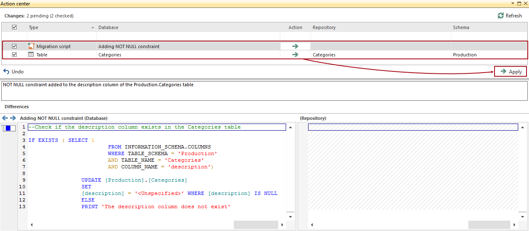Click green action arrow for Migration script
Screen dimensions: 529x231
pos(295,46)
